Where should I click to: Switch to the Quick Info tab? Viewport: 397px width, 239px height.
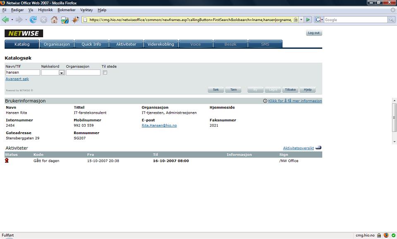pos(91,44)
